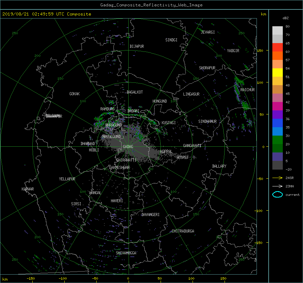Click the KOPPAL town label
Image resolution: width=303 pixels, height=283 pixels.
[x=166, y=151]
